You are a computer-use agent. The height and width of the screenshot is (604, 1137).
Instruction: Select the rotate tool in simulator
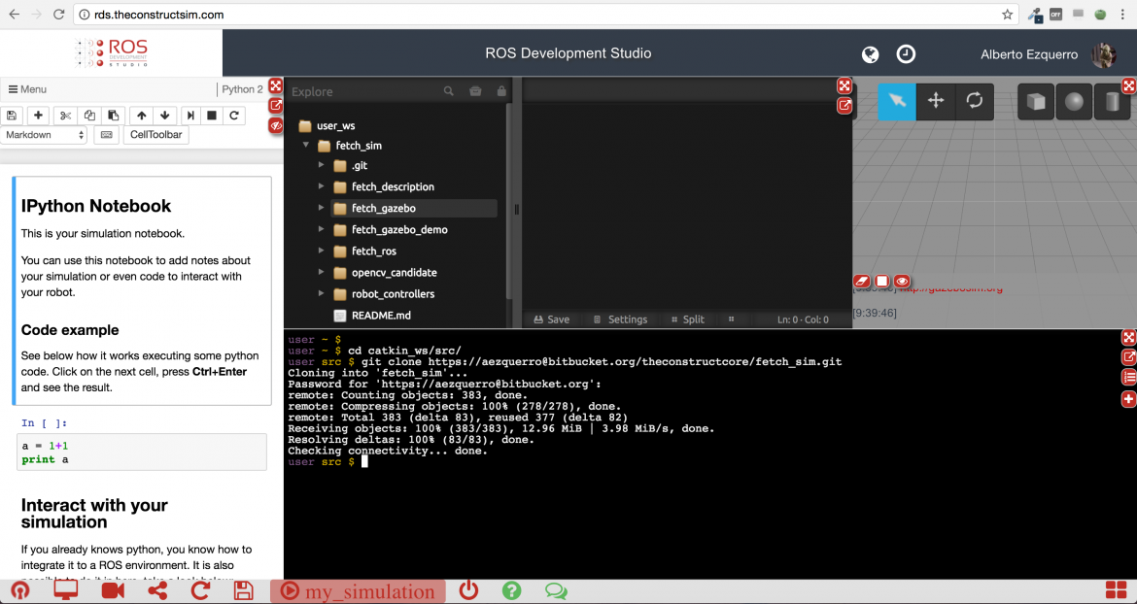pos(973,101)
